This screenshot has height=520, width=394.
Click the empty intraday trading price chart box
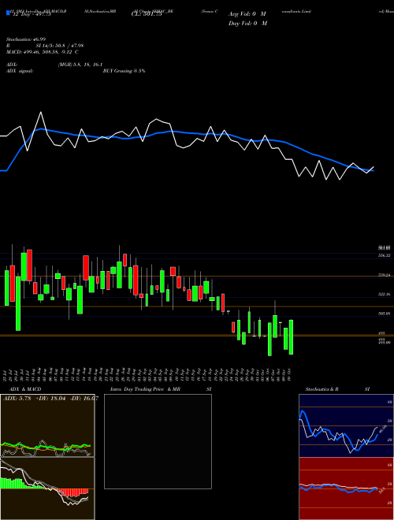158,441
